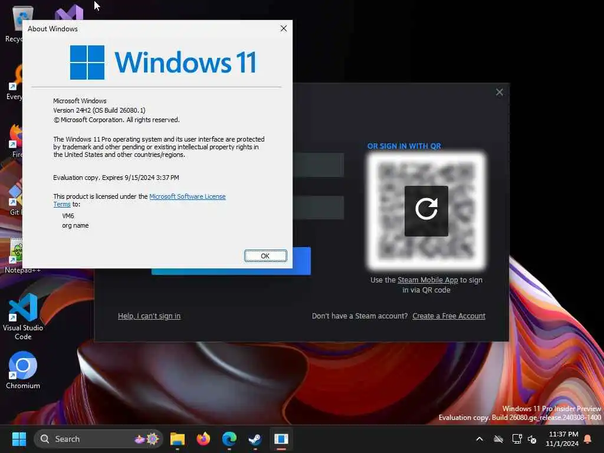The width and height of the screenshot is (604, 453).
Task: Open the clock showing 11:37 PM
Action: (x=562, y=439)
